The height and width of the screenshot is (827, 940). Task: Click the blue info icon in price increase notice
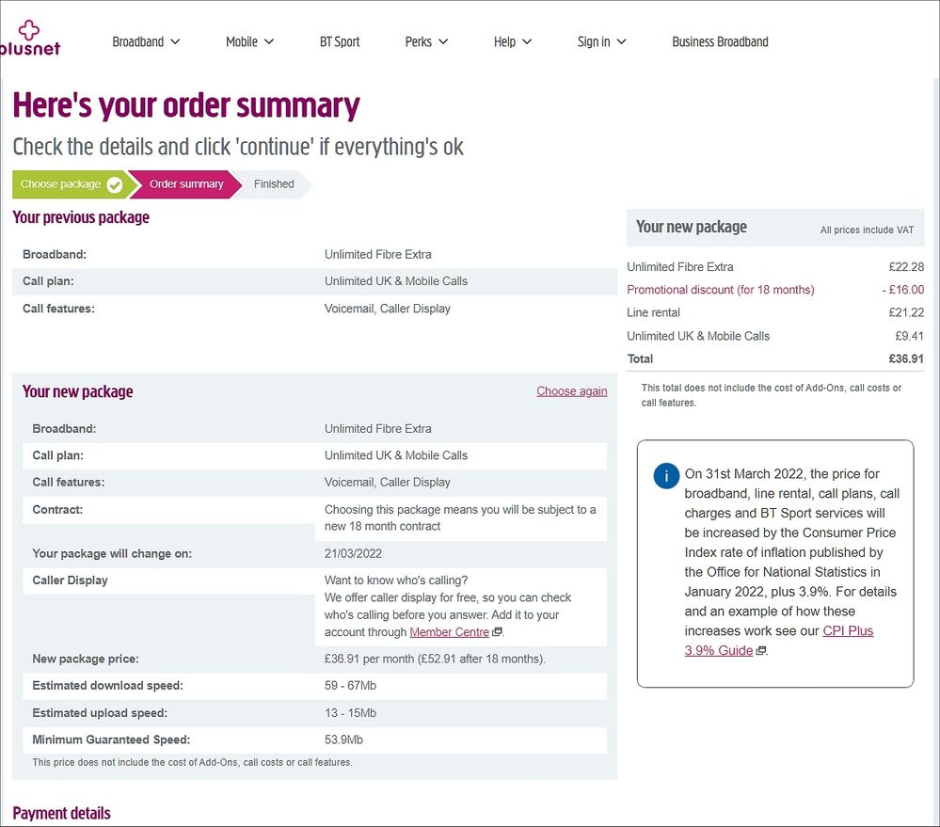pos(666,476)
